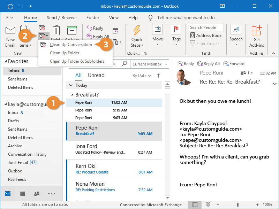Switch to Mail view icon
Screen dimensions: 279x209
coord(8,194)
